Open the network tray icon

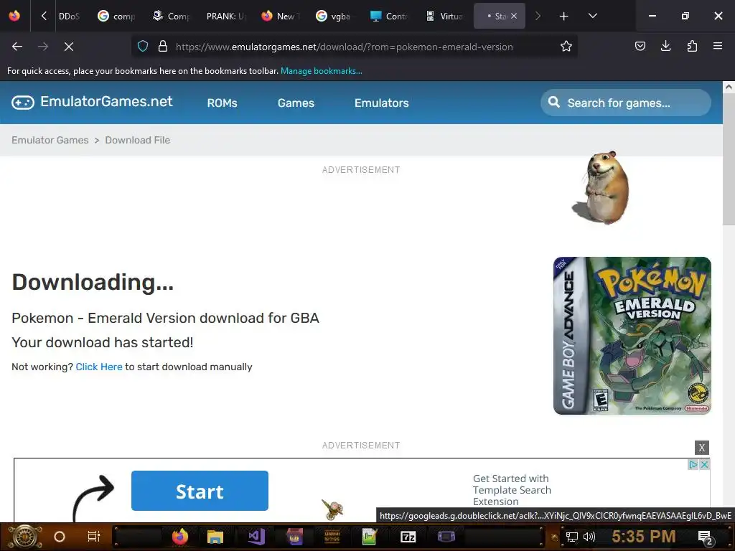[x=572, y=537]
